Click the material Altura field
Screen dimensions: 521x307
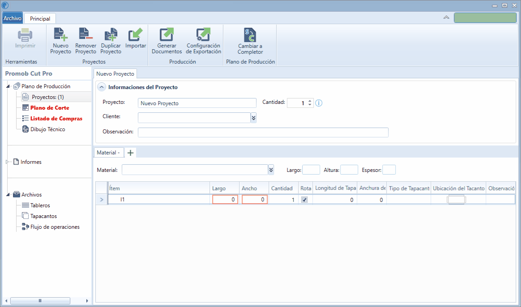[349, 170]
